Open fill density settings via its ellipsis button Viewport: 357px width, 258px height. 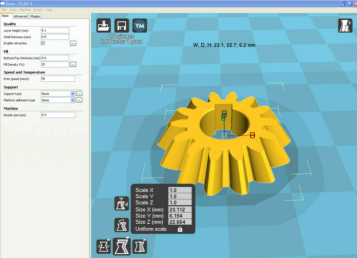click(x=73, y=64)
